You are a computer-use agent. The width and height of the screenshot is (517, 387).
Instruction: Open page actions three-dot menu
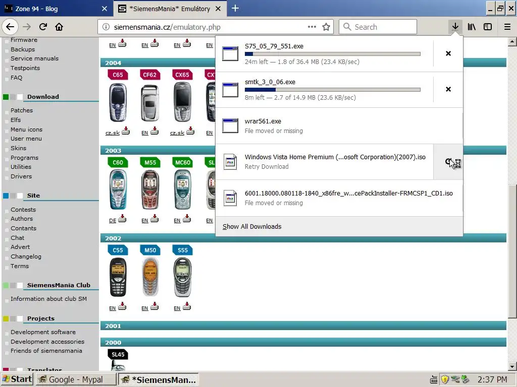312,27
